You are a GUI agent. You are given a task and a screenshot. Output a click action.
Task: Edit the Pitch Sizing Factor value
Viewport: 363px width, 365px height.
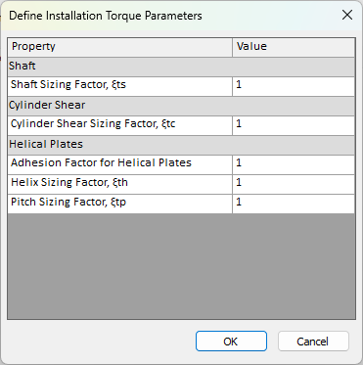click(x=294, y=204)
